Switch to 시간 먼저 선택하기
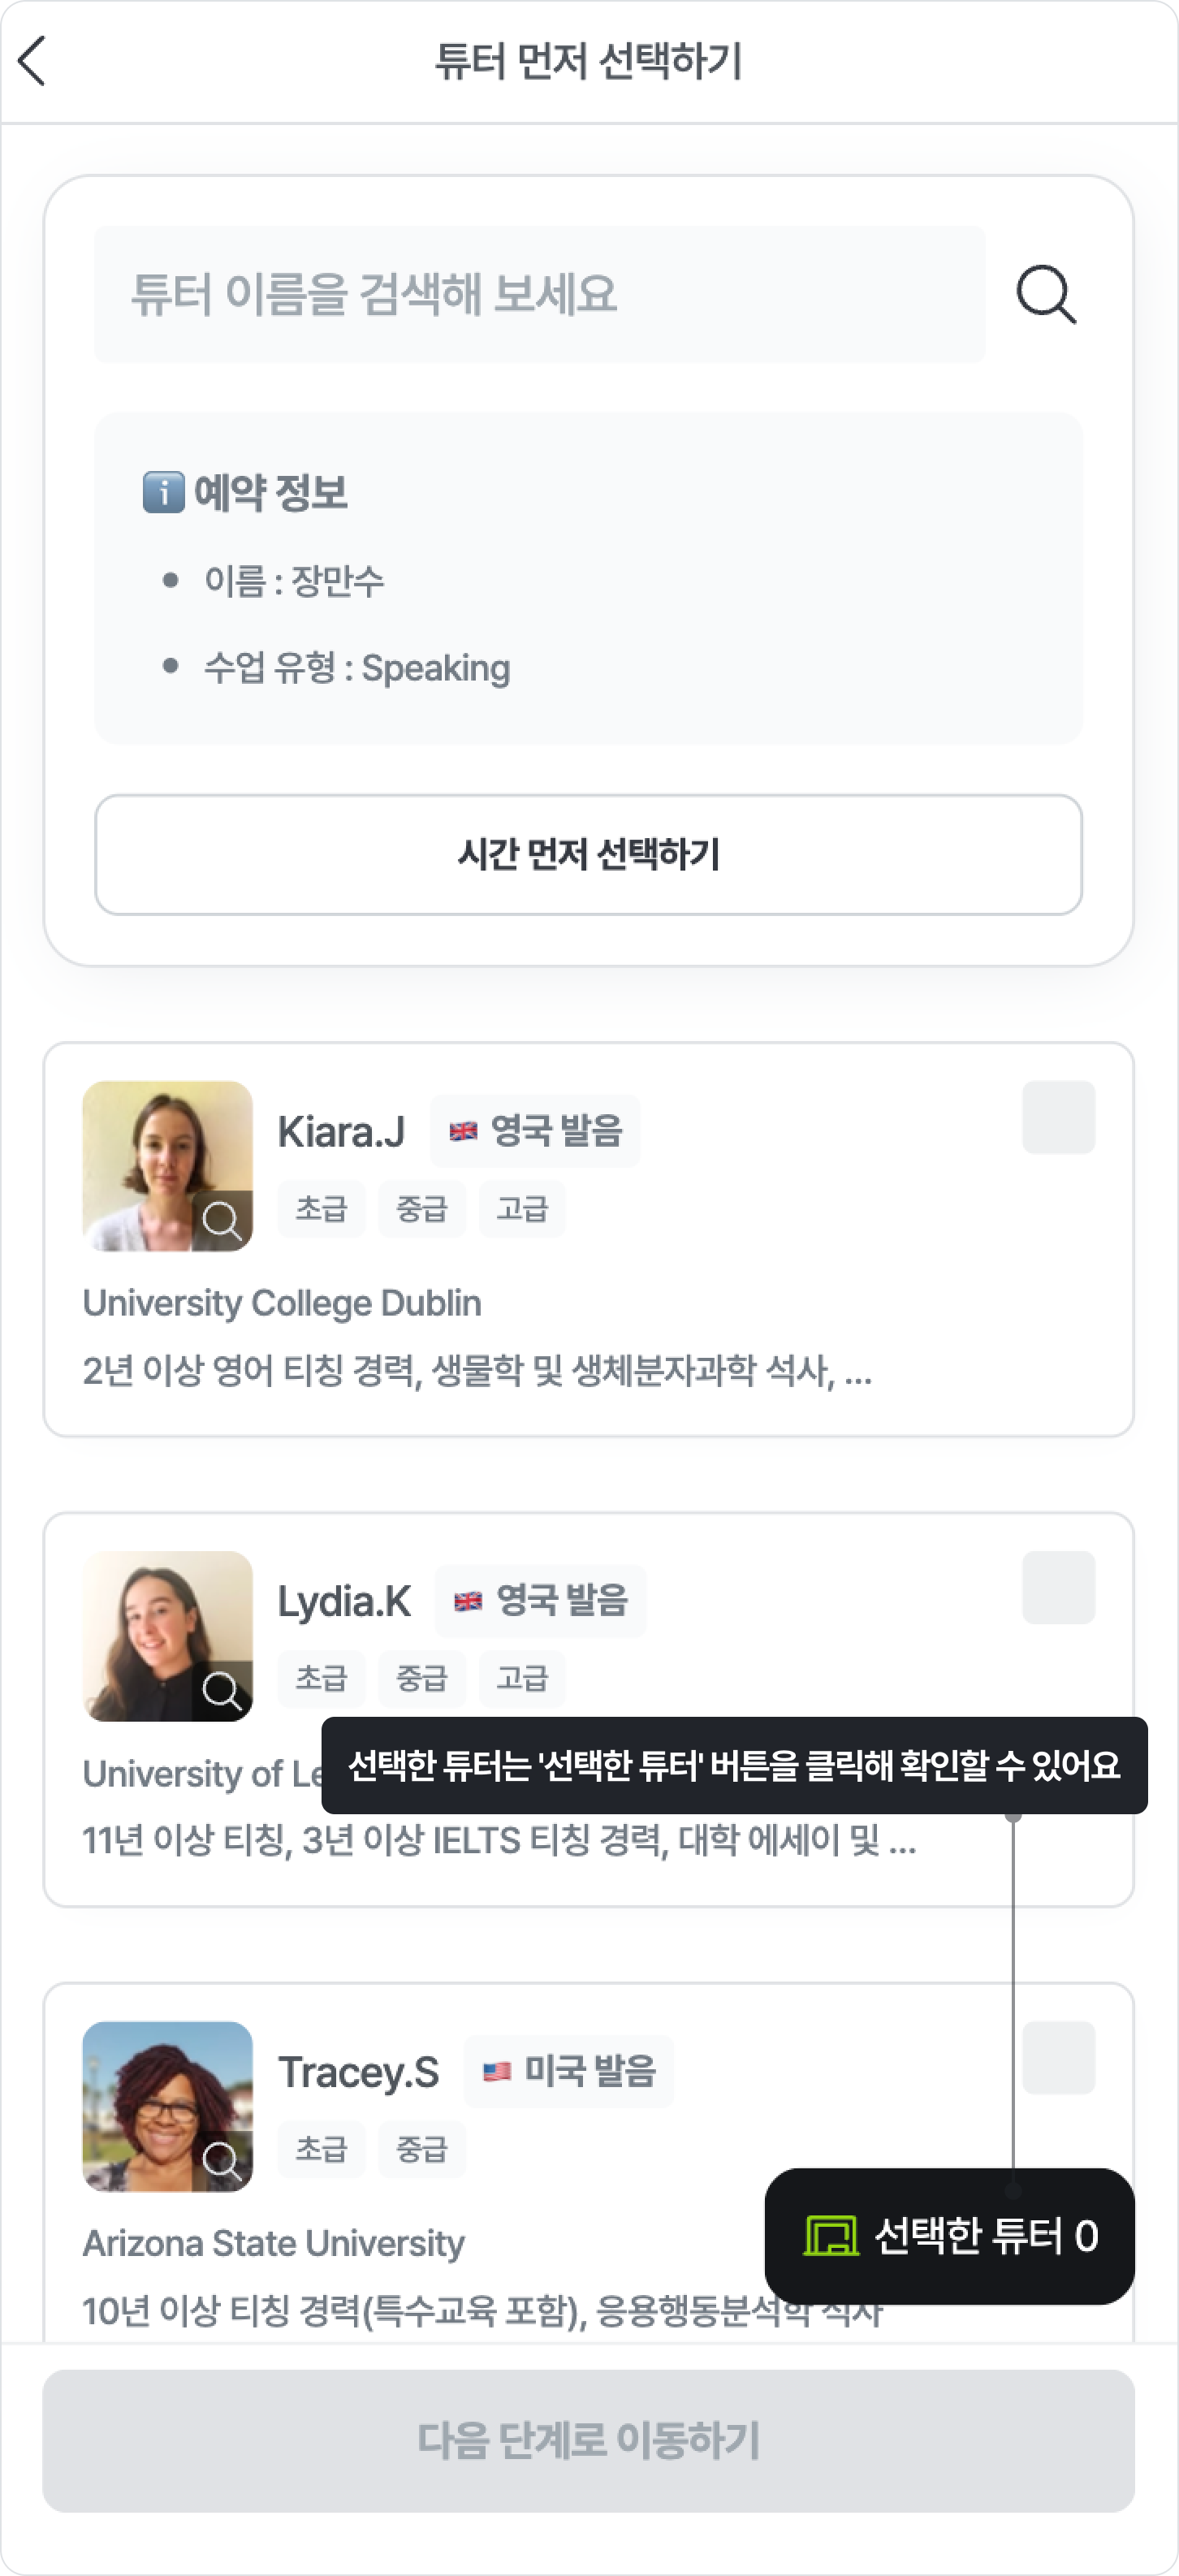 point(588,855)
